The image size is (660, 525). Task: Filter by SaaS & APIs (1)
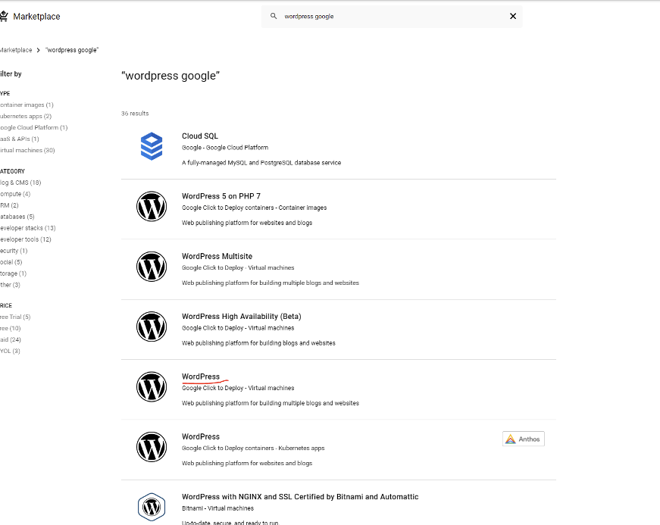pos(20,139)
